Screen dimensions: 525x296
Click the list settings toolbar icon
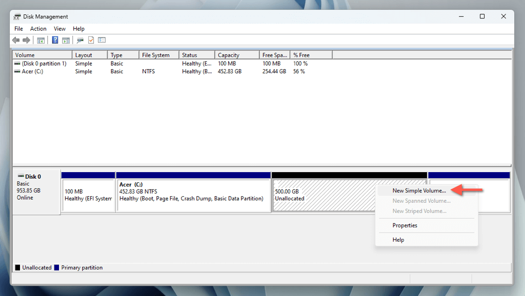[102, 40]
